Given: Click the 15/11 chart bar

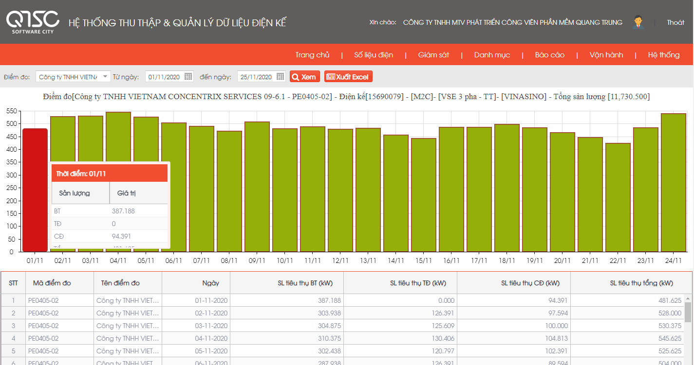Looking at the screenshot, I should point(424,195).
